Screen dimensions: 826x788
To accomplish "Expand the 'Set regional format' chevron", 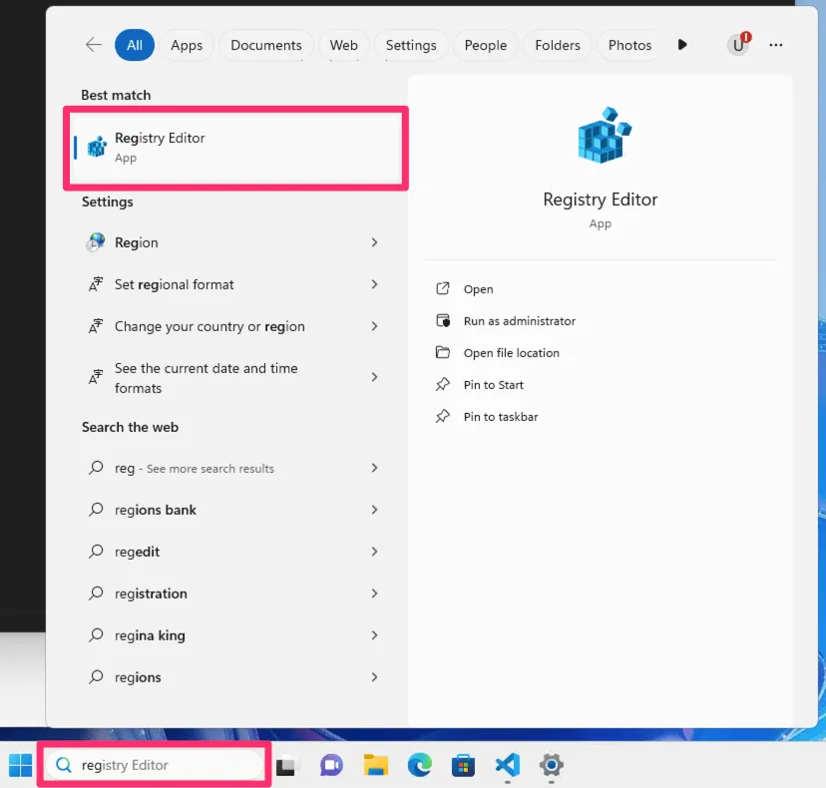I will [374, 284].
